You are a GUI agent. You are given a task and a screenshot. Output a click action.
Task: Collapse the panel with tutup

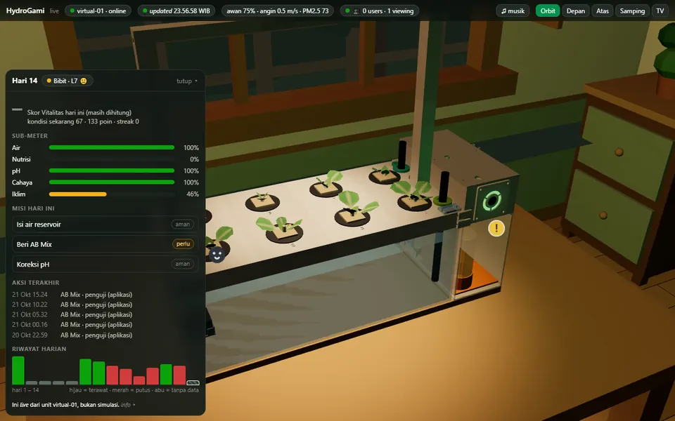tap(187, 81)
